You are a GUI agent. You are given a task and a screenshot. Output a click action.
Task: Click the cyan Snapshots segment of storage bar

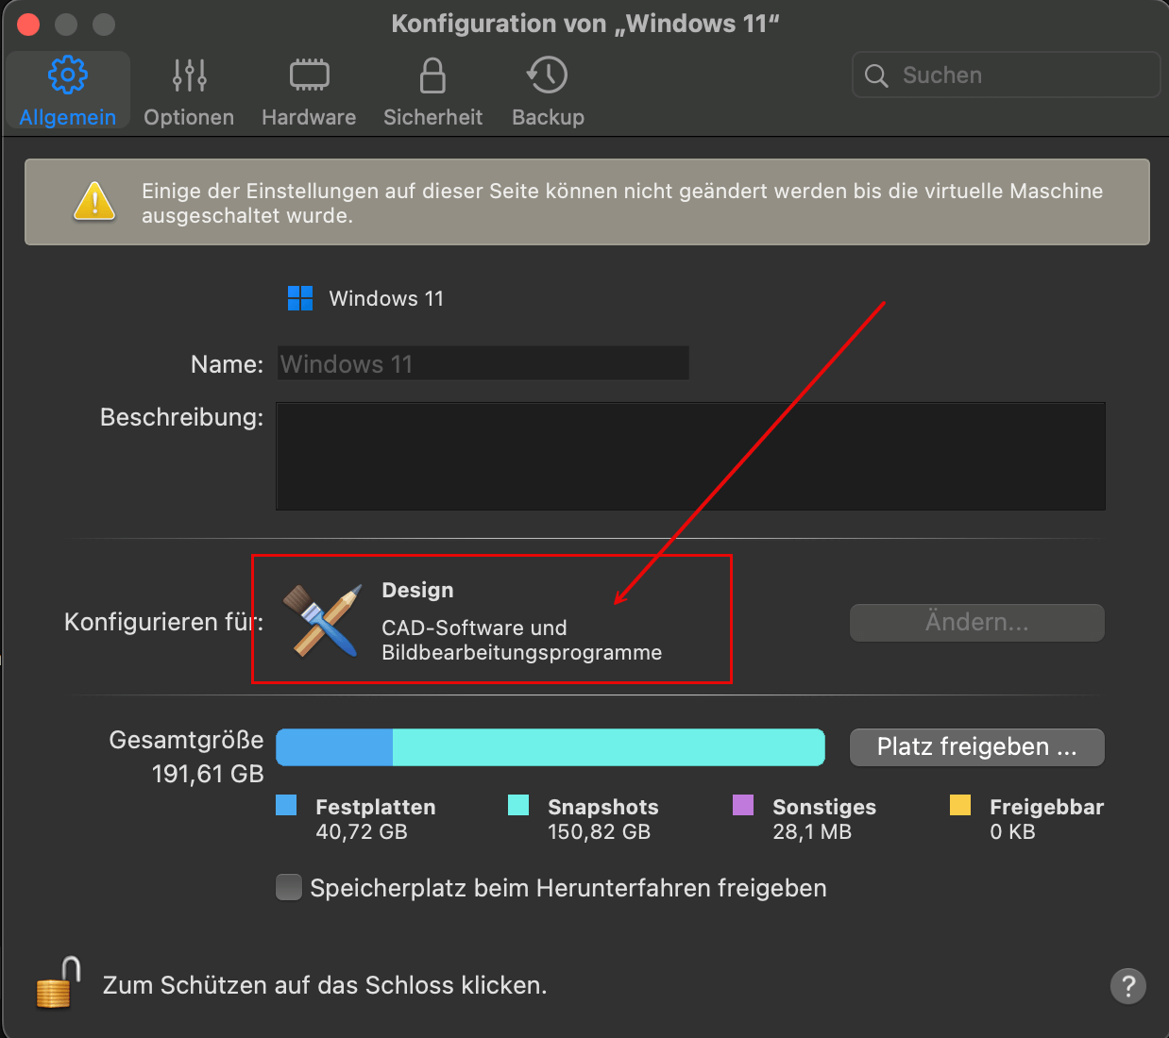609,746
